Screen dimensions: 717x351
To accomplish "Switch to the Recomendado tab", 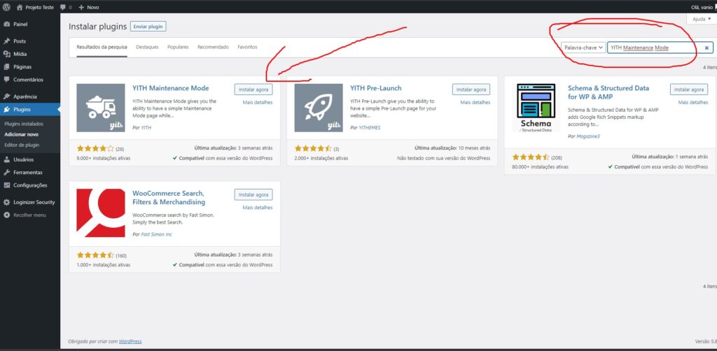I will coord(213,47).
